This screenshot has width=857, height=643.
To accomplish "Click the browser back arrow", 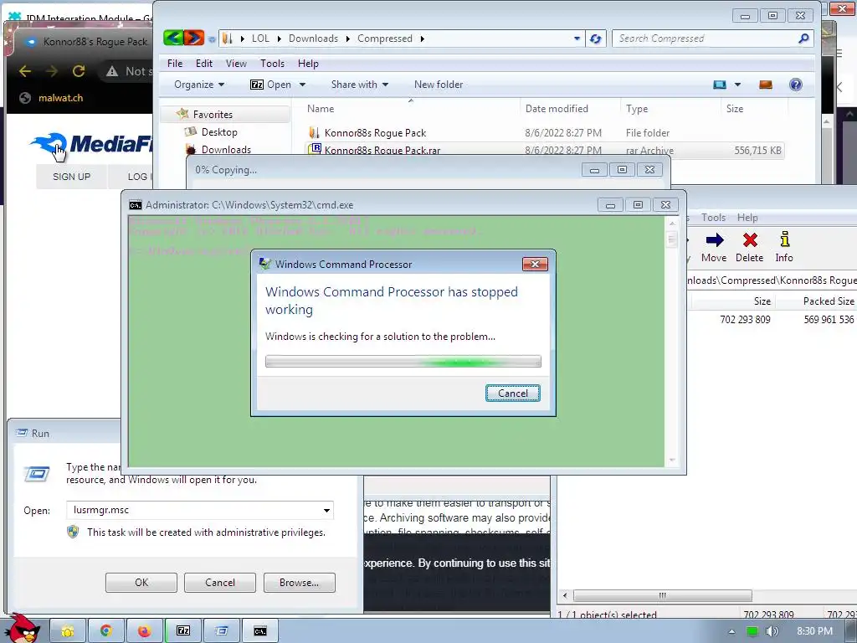I will 24,71.
